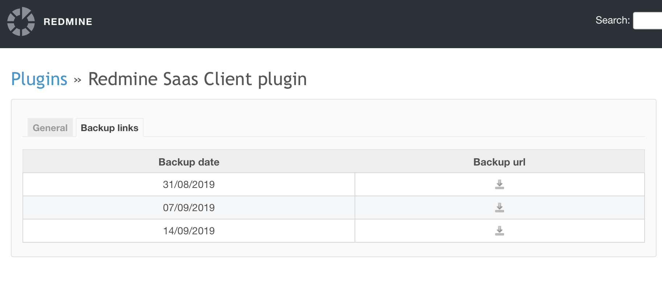Click the REDMINE header text
The width and height of the screenshot is (662, 289).
68,22
